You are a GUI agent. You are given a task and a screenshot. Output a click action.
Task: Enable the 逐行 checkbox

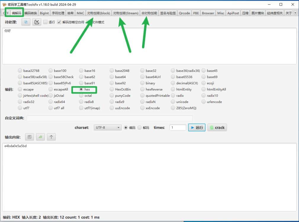click(x=45, y=22)
